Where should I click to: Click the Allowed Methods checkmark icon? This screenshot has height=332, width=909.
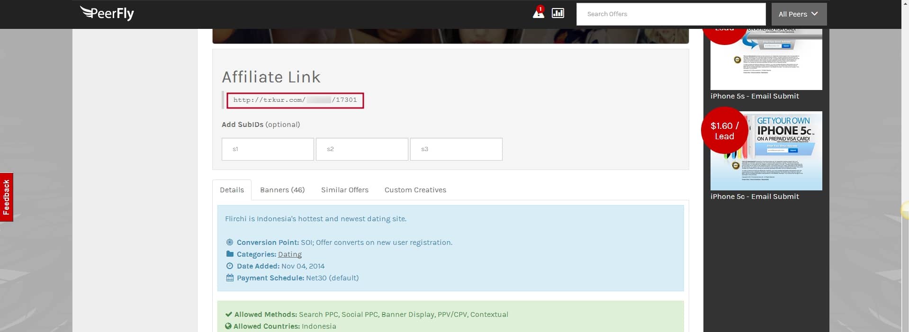coord(228,314)
